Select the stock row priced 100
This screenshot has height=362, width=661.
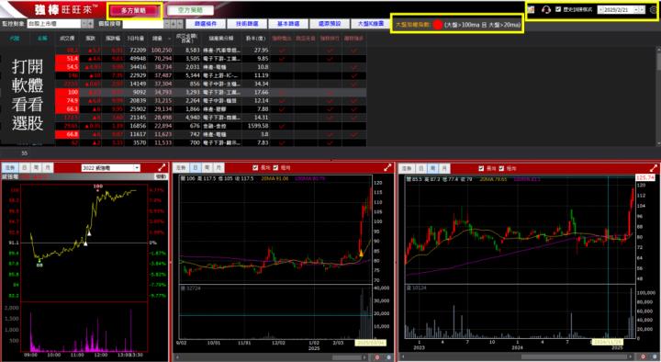pos(211,92)
